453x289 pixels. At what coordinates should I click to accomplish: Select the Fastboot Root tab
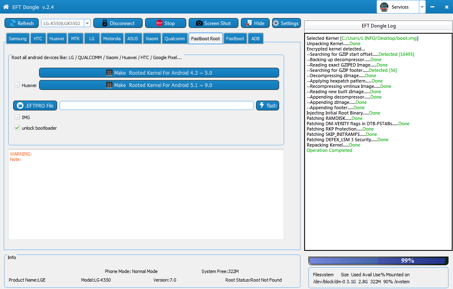[206, 38]
